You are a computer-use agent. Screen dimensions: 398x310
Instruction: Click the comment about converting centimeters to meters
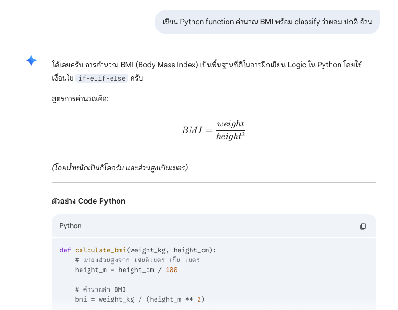click(138, 260)
